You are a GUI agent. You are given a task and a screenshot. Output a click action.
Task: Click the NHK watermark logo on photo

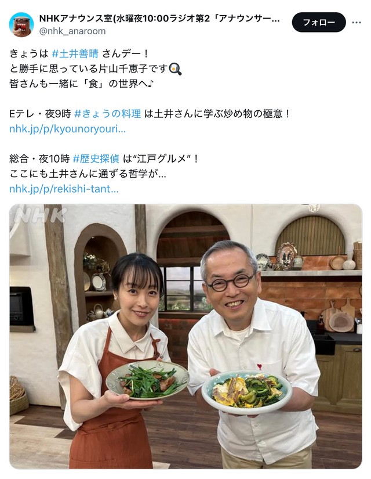(x=40, y=215)
